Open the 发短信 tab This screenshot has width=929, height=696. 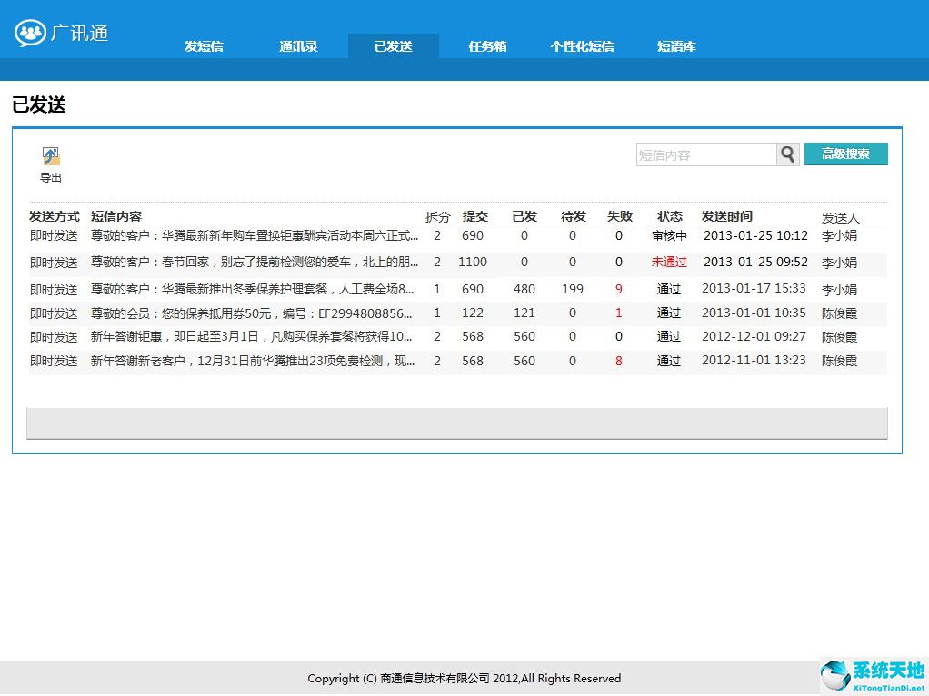pos(204,45)
